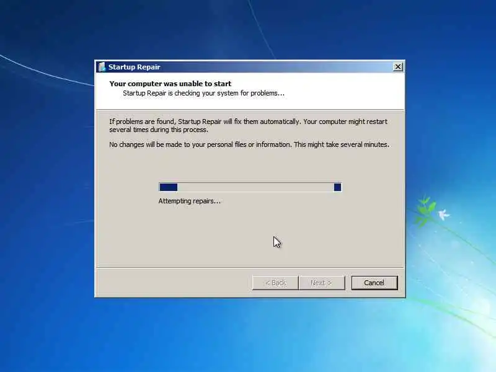Click the "No changes will be made" paragraph
The height and width of the screenshot is (372, 496).
click(249, 144)
